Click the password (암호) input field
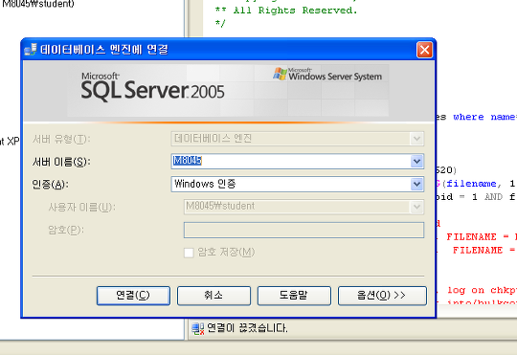The width and height of the screenshot is (517, 355). point(303,230)
